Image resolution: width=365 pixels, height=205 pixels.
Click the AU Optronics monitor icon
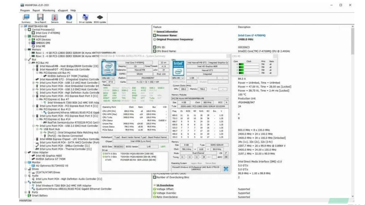coord(33,166)
